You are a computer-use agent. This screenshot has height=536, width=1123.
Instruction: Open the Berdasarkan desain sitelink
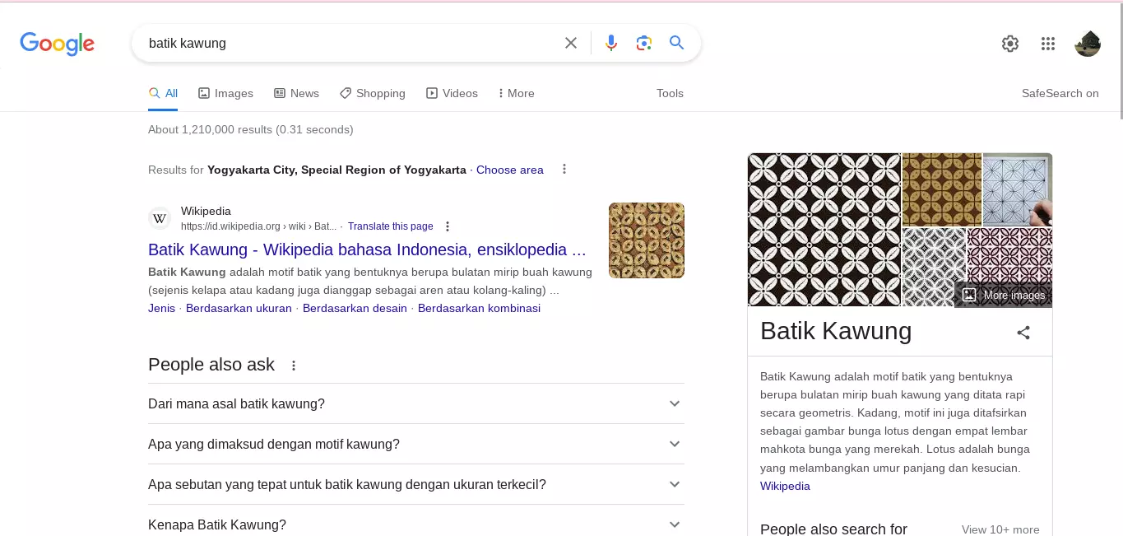pos(355,308)
